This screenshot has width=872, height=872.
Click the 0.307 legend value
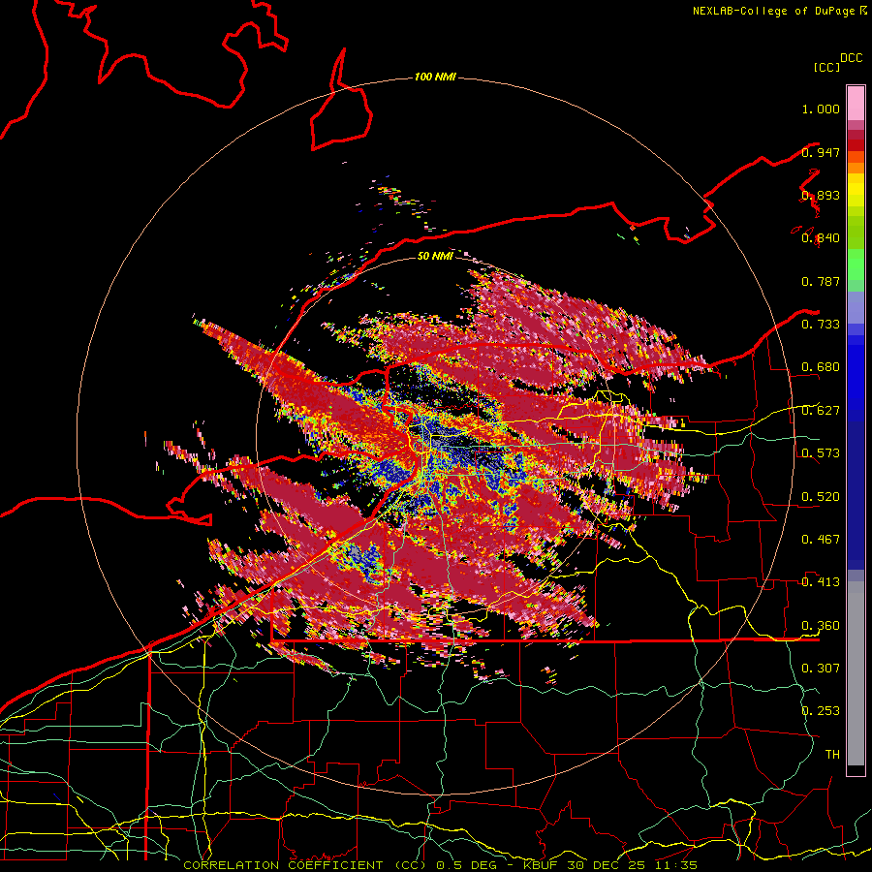[821, 669]
